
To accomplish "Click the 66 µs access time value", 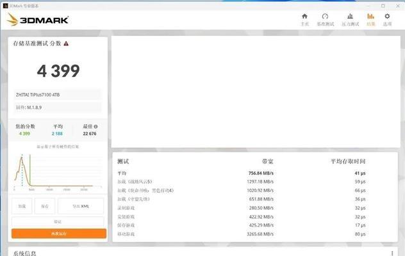I will (x=360, y=191).
